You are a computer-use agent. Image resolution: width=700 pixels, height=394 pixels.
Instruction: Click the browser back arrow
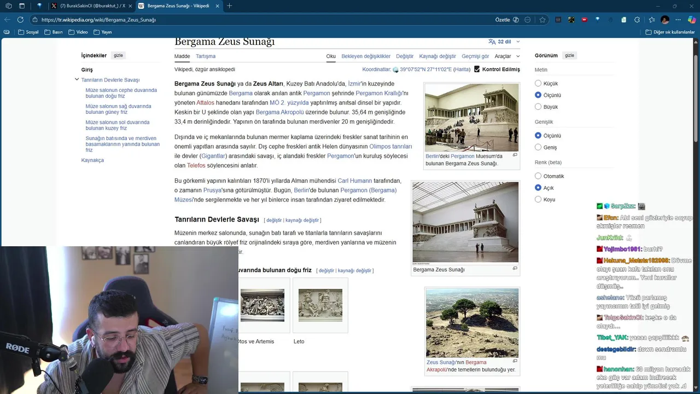(x=7, y=20)
